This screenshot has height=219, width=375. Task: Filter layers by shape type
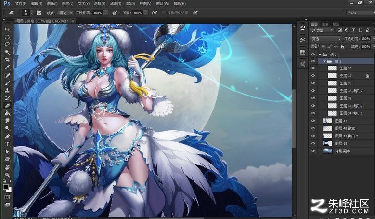[361, 30]
